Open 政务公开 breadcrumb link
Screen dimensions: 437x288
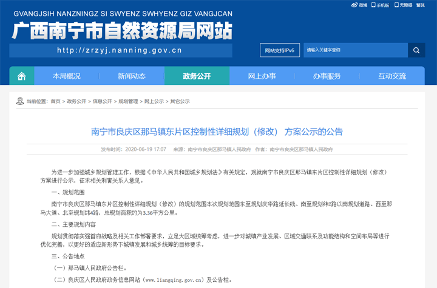[x=76, y=101]
